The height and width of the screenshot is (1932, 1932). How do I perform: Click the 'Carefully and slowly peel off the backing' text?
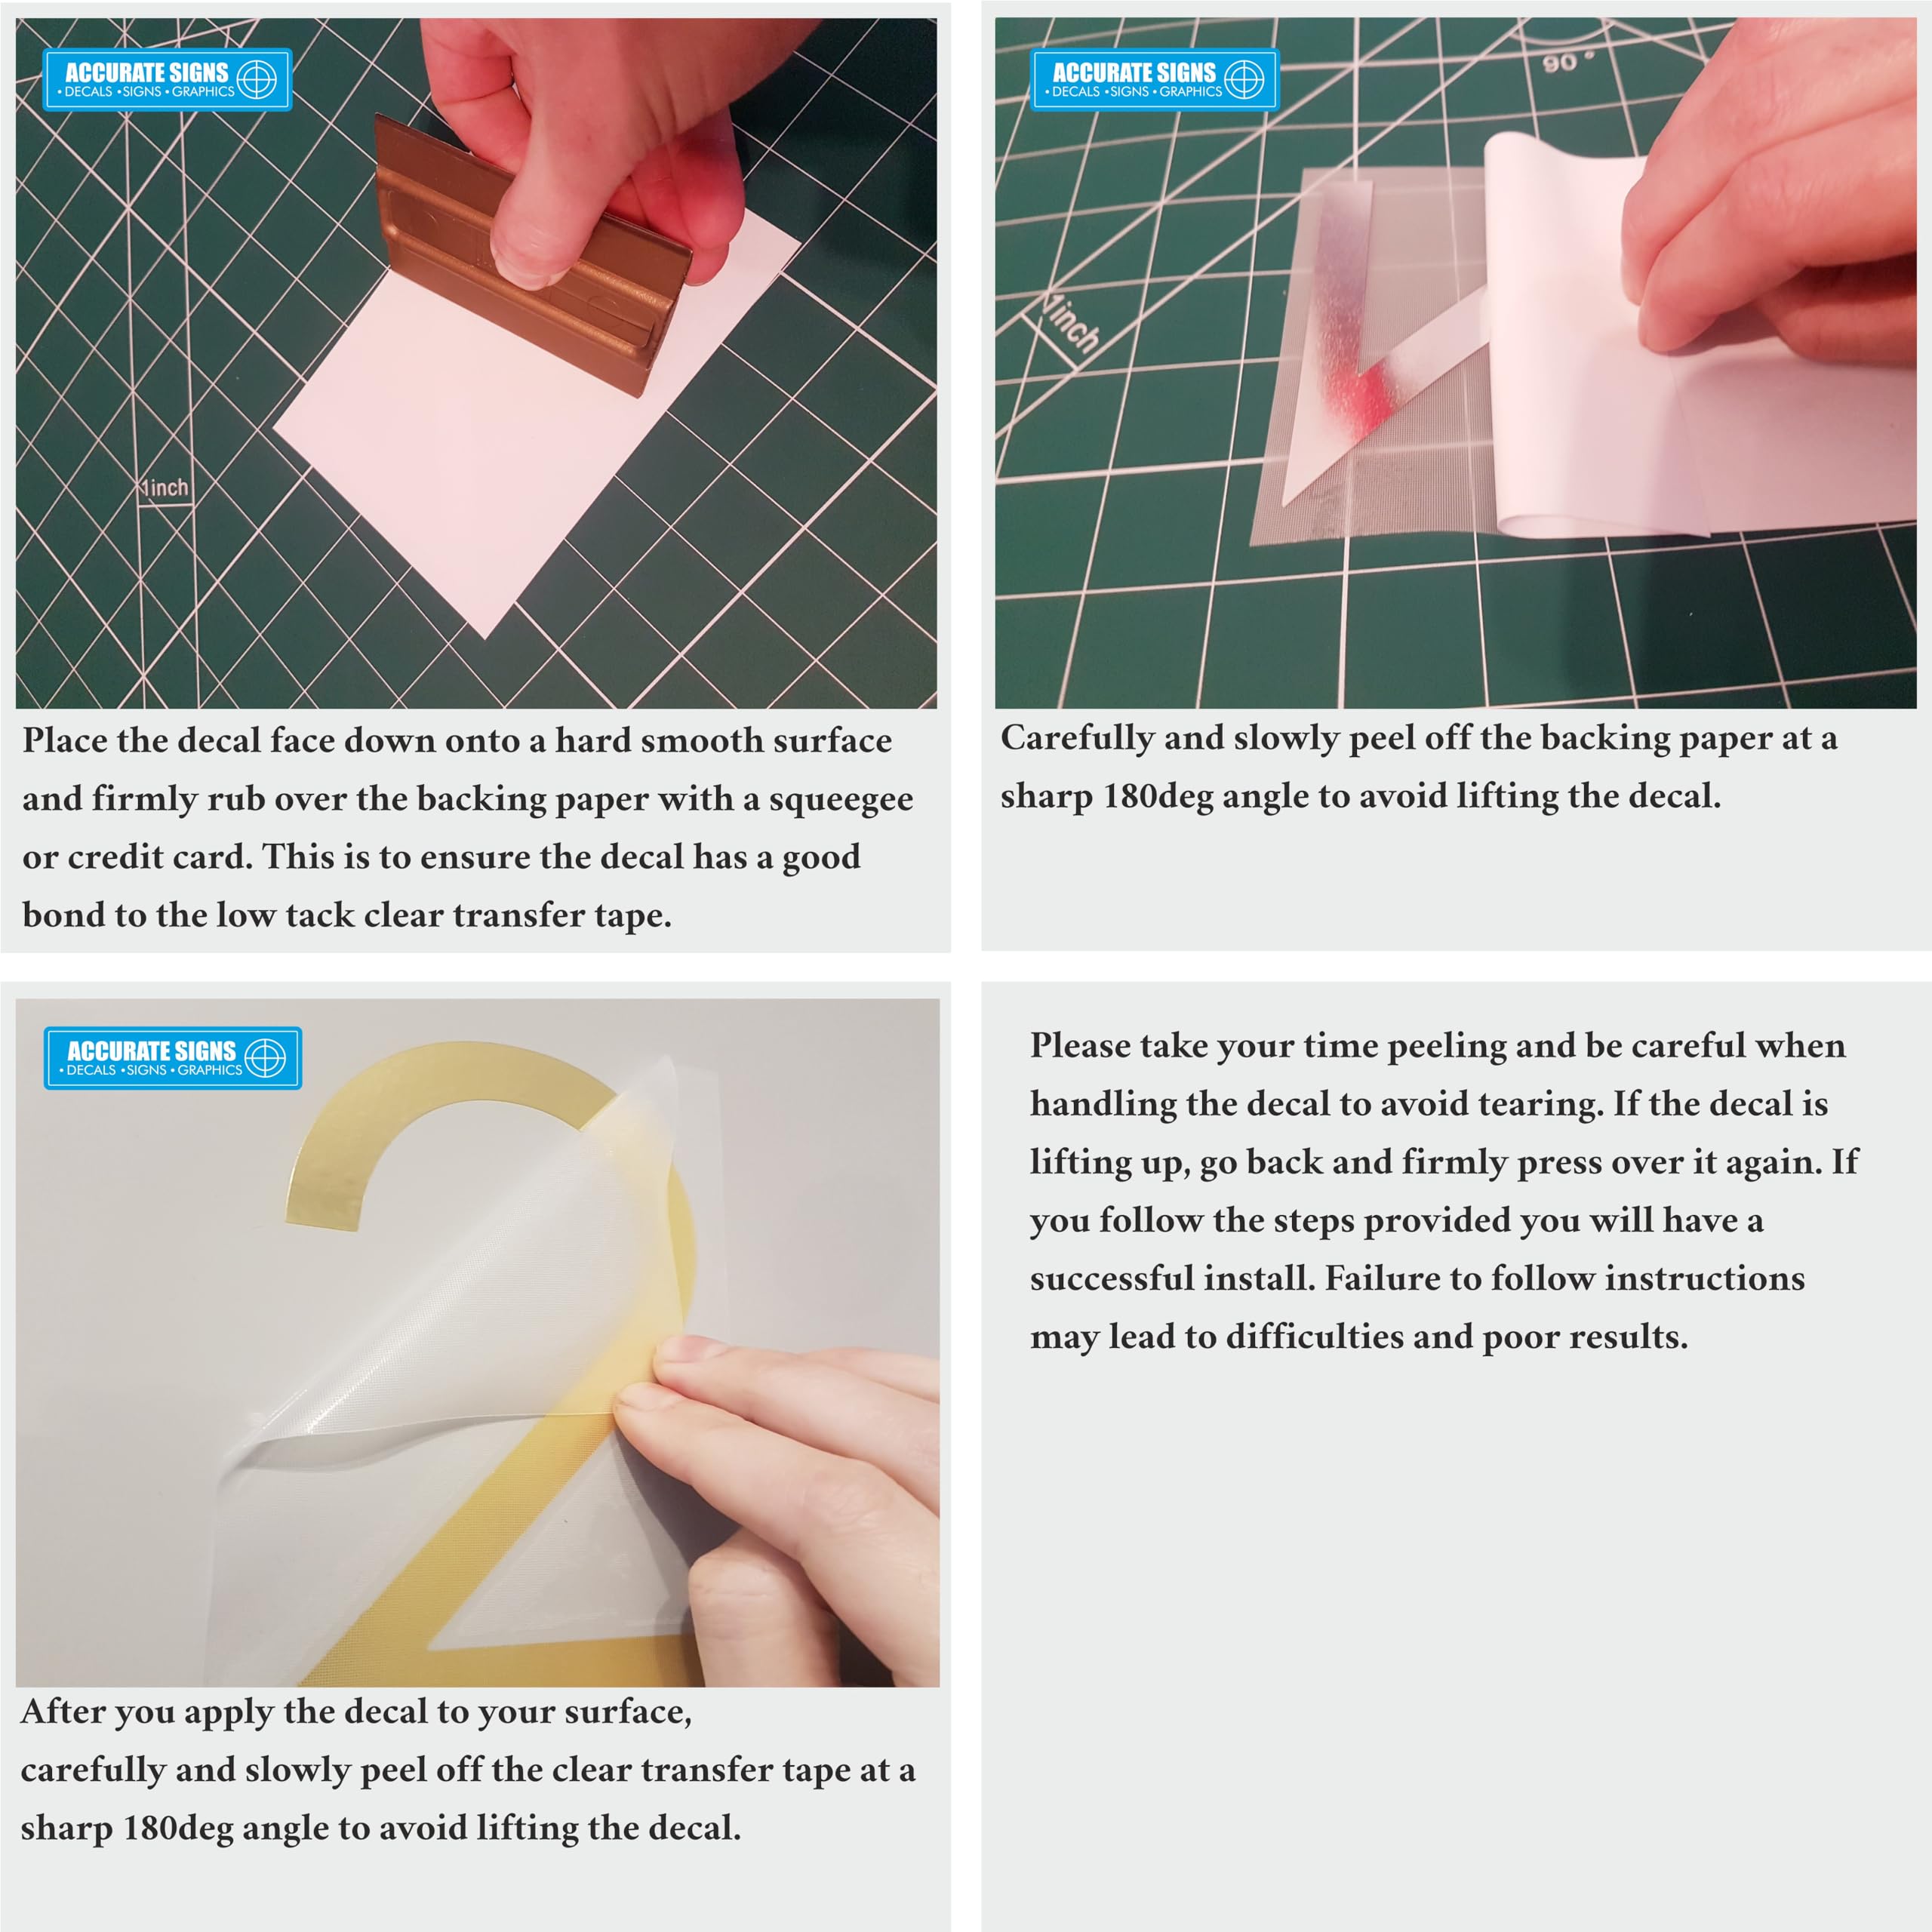tap(1419, 767)
